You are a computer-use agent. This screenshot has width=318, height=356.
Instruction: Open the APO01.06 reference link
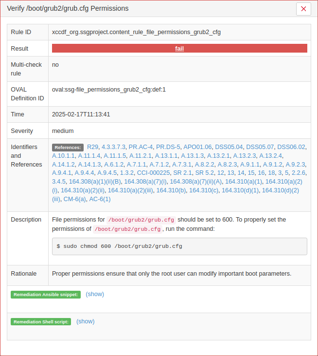coord(197,147)
